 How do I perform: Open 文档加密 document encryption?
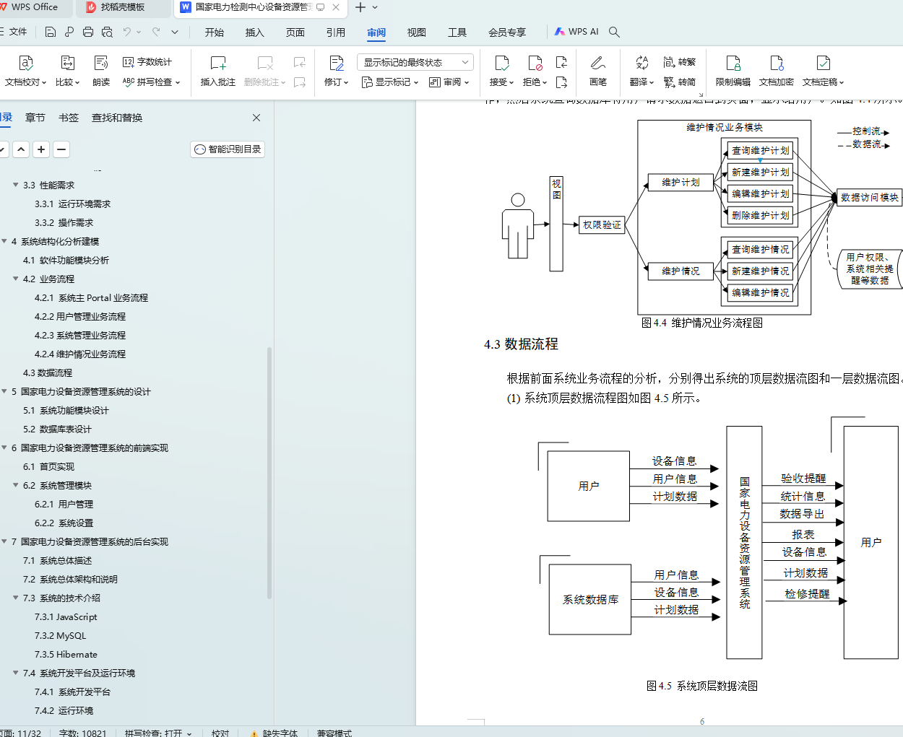(x=777, y=71)
